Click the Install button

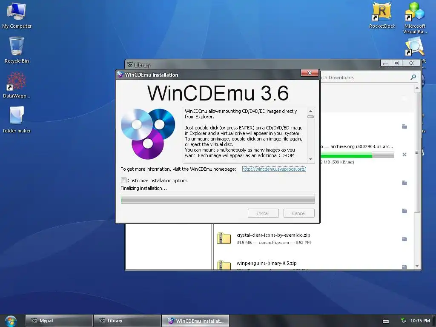coord(263,213)
